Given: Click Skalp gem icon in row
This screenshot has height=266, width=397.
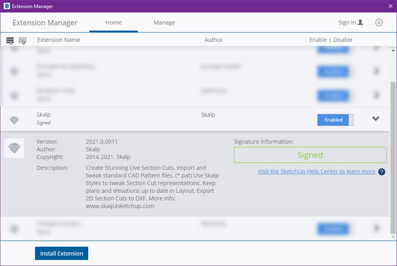Looking at the screenshot, I should [x=14, y=120].
